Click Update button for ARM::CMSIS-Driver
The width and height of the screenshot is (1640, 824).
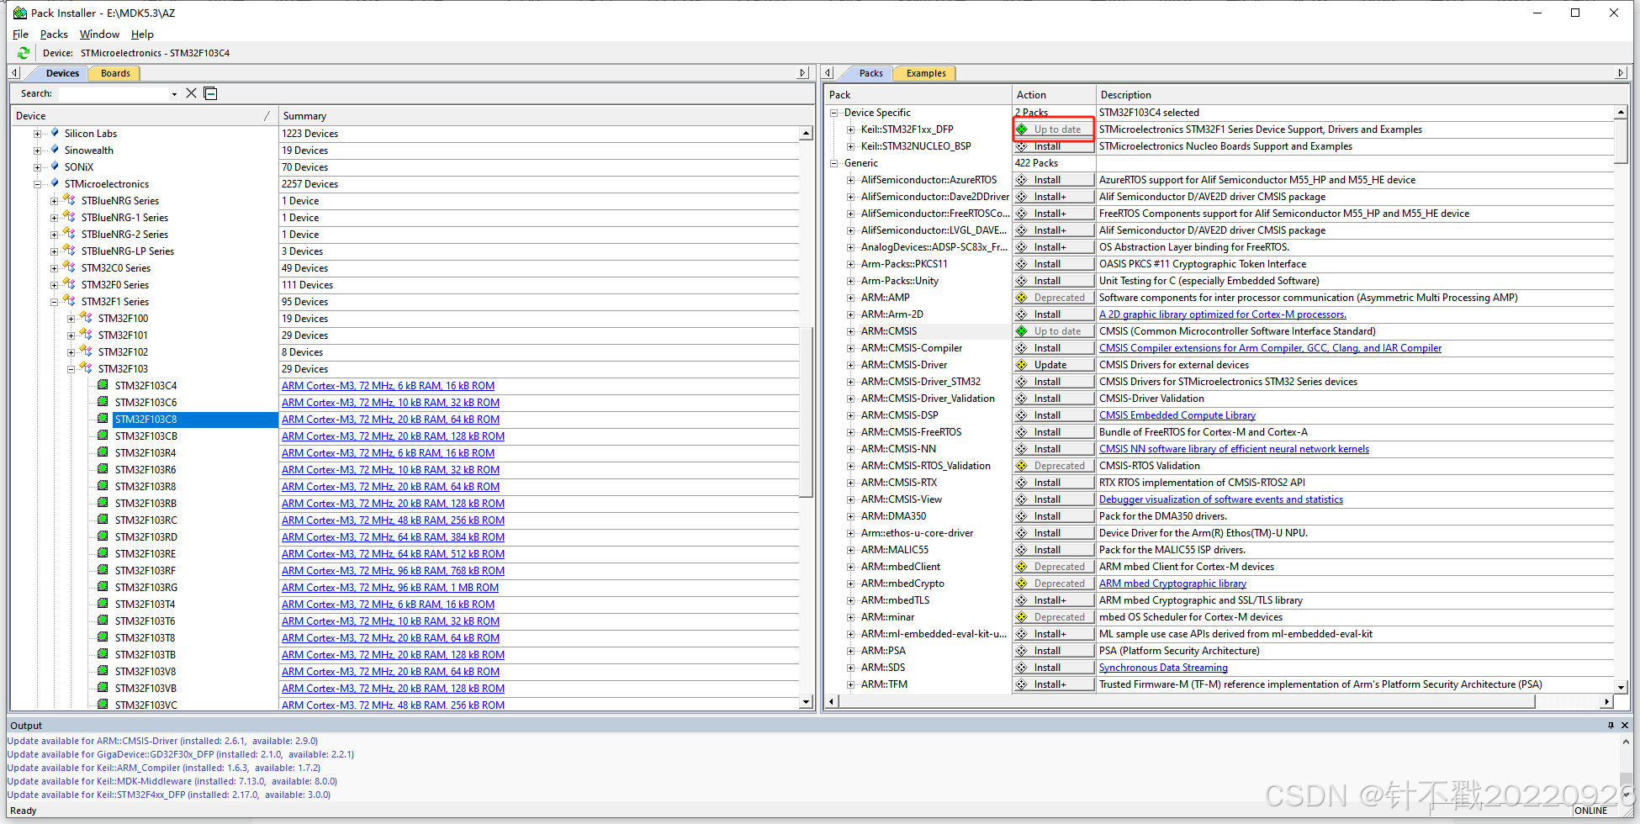[1054, 365]
